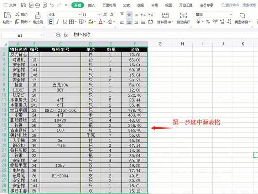Click the Save icon in quick toolbar

point(23,5)
